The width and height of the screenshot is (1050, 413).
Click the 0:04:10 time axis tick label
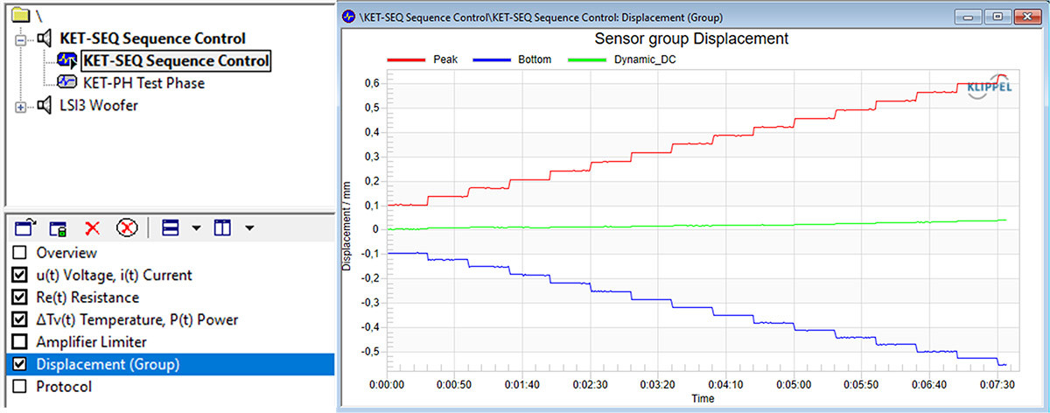[726, 385]
